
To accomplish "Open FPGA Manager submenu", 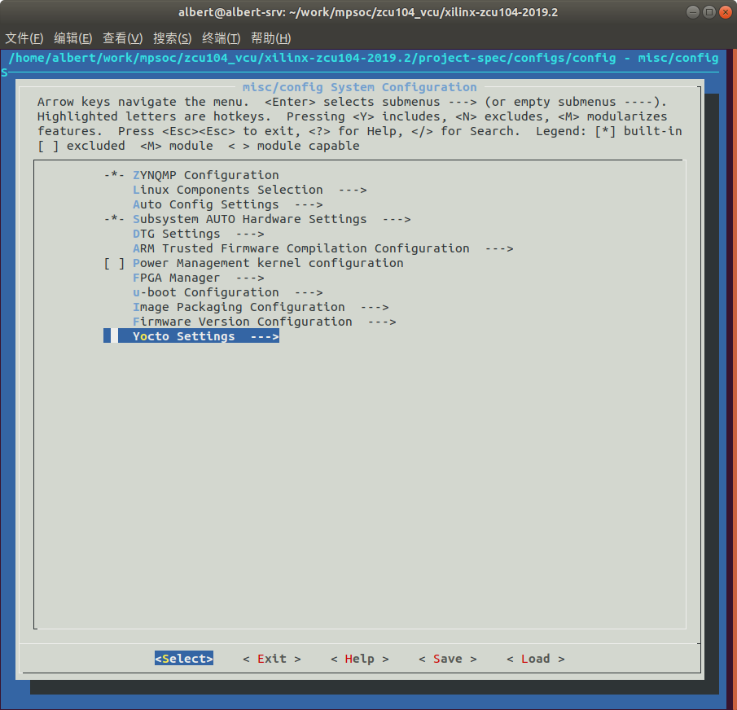I will click(x=199, y=278).
